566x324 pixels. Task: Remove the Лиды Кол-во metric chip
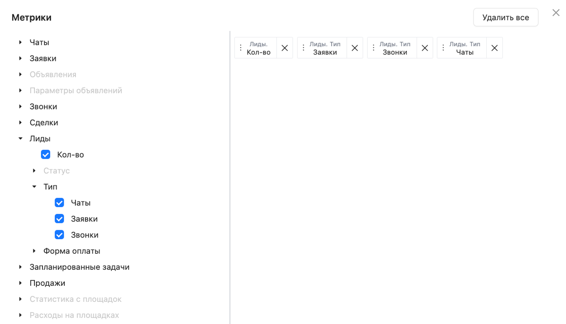(284, 48)
